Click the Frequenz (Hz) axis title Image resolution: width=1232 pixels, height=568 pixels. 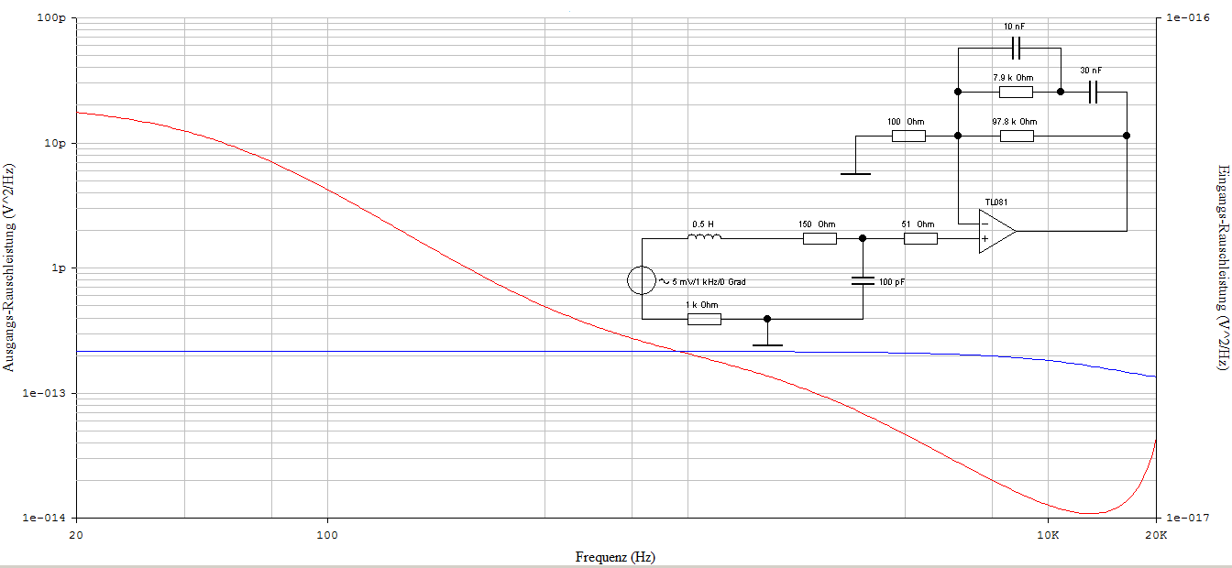(x=615, y=557)
